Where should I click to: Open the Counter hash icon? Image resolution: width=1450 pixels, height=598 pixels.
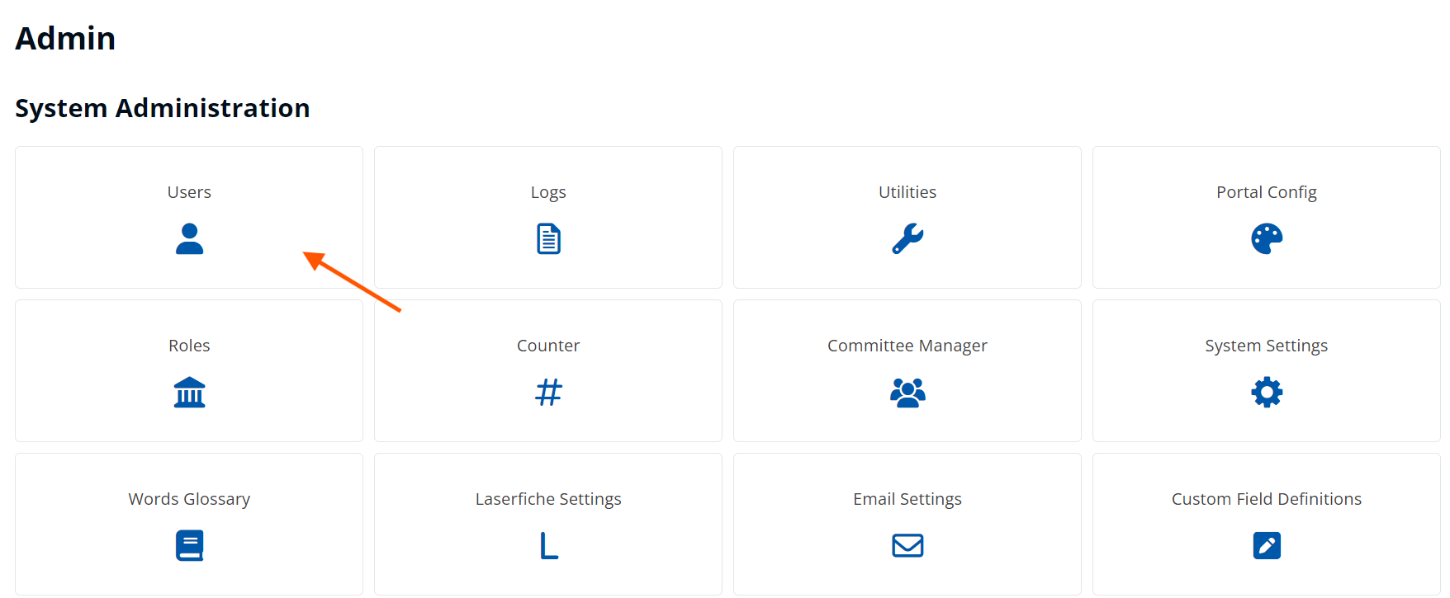click(x=548, y=392)
